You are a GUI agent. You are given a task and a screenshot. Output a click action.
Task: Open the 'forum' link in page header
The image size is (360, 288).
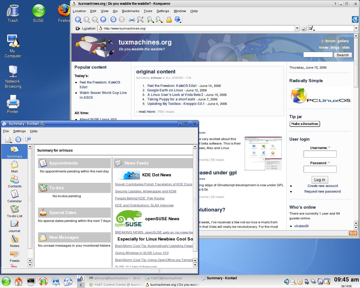tap(330, 41)
